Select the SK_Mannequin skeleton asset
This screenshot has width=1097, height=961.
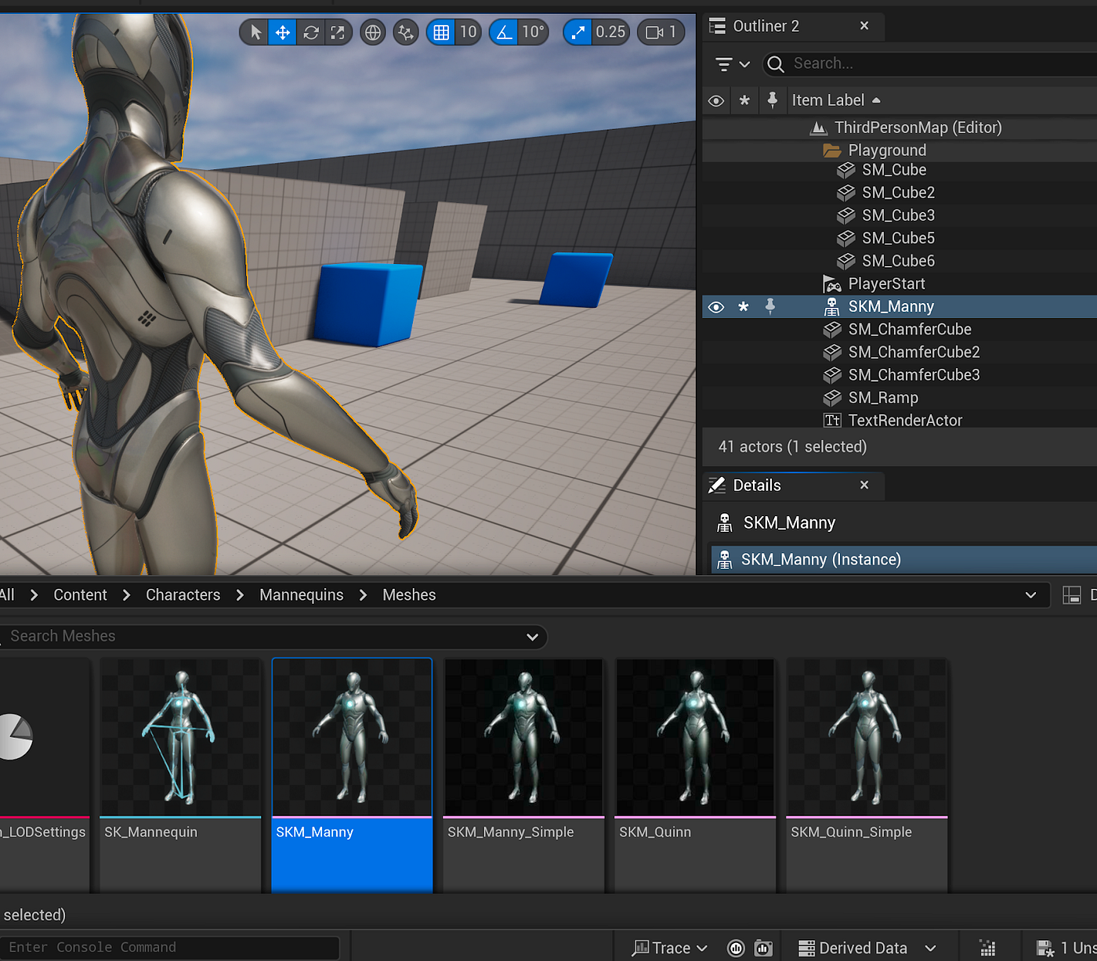[x=180, y=775]
